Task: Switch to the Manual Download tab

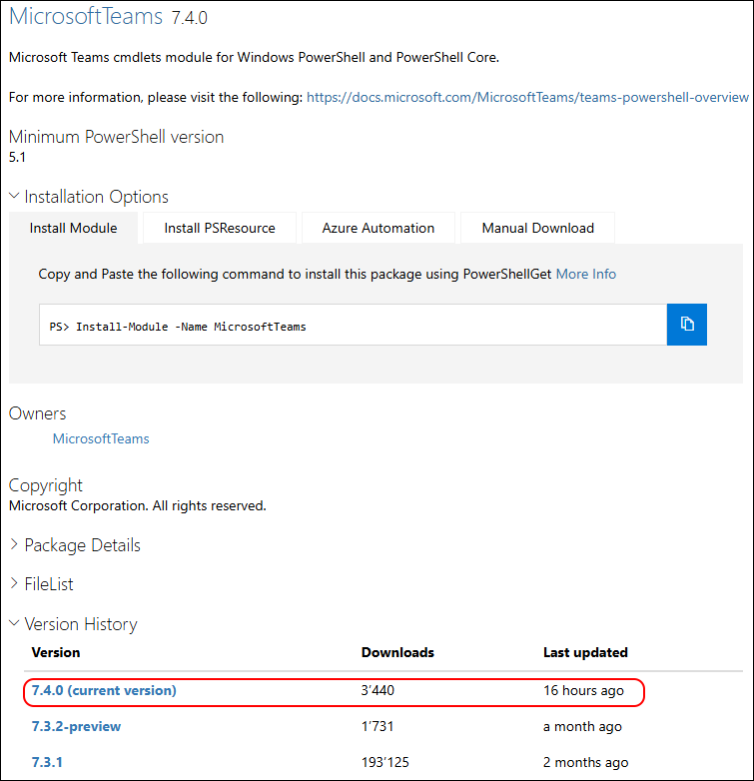Action: pyautogui.click(x=538, y=228)
